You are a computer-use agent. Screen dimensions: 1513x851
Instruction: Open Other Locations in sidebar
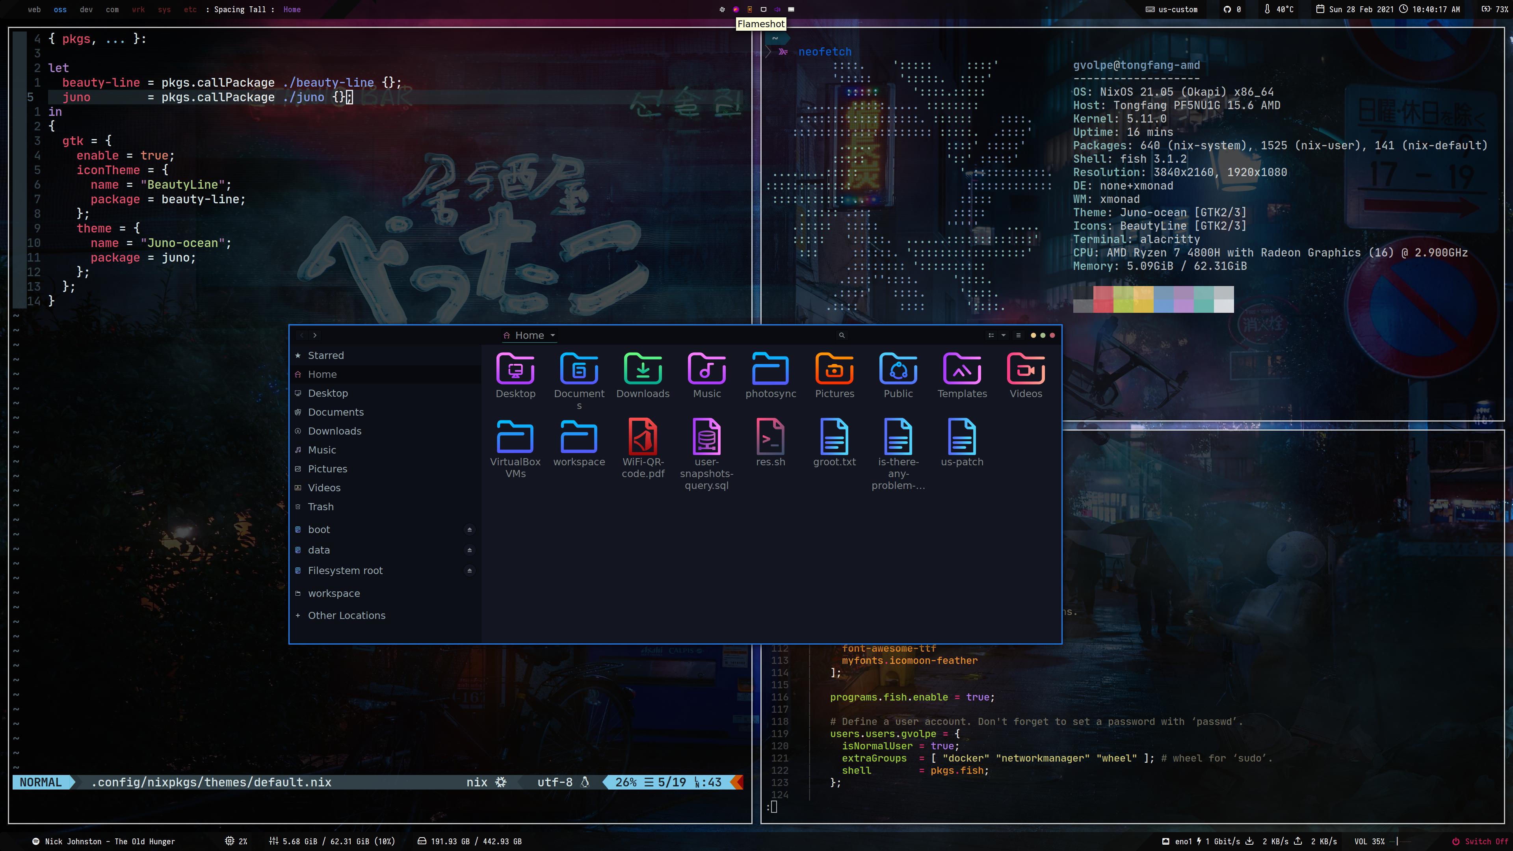click(347, 615)
